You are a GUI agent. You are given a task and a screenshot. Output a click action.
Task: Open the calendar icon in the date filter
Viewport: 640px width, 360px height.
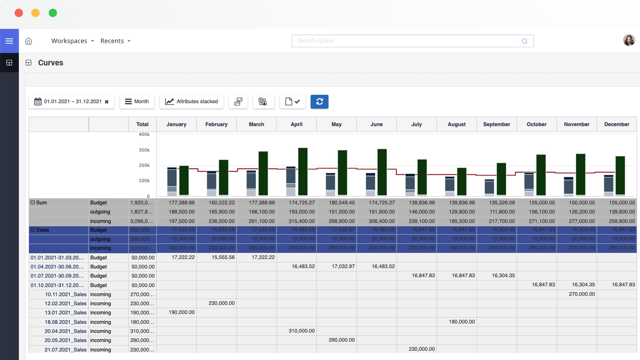pyautogui.click(x=38, y=102)
